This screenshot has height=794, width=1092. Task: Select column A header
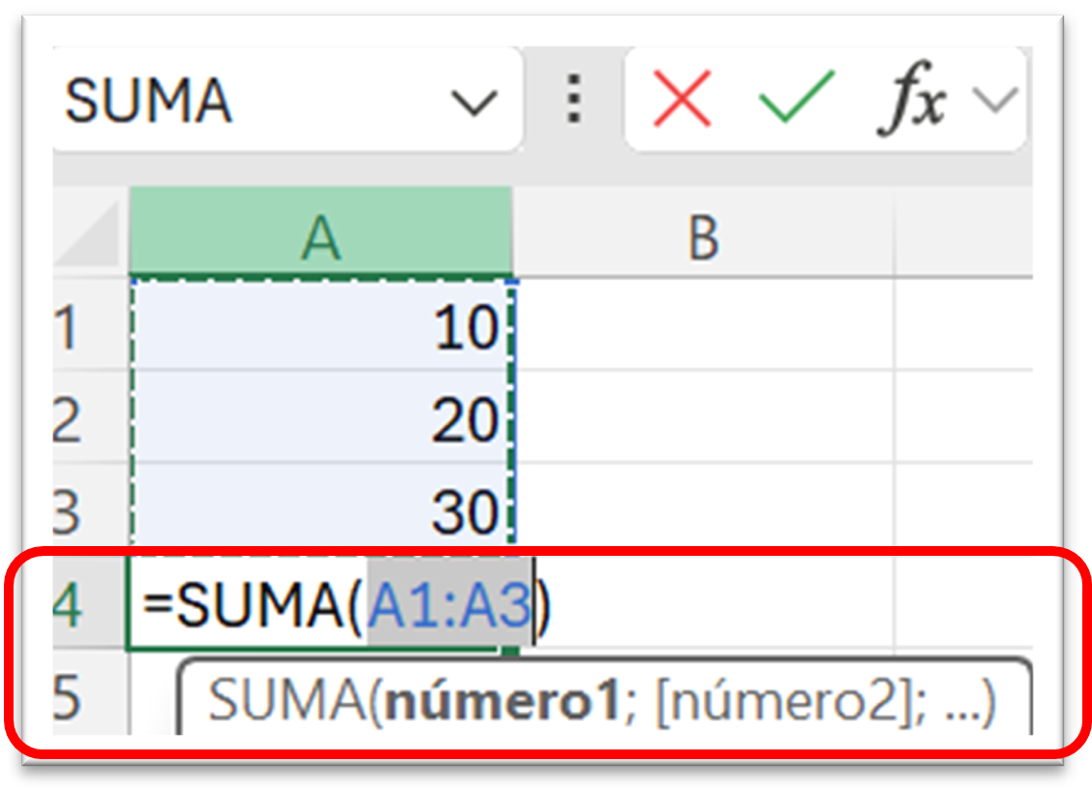coord(319,235)
